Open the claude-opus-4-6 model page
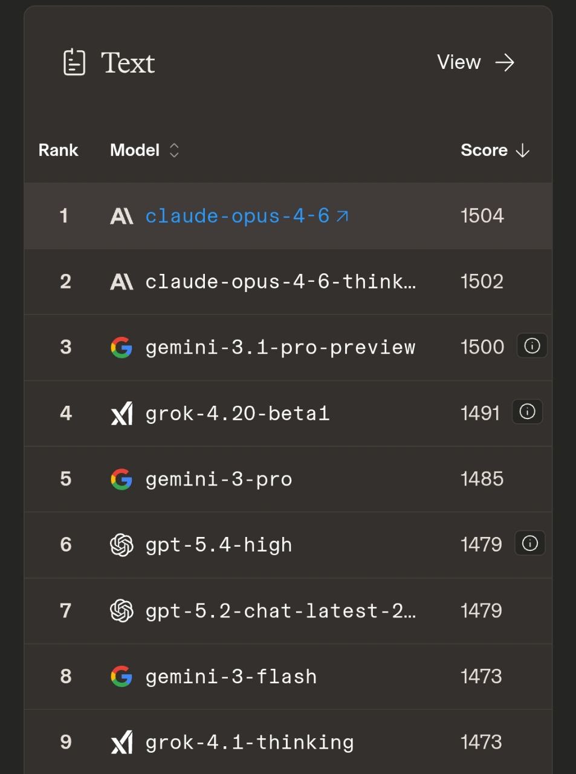Image resolution: width=576 pixels, height=774 pixels. click(240, 216)
